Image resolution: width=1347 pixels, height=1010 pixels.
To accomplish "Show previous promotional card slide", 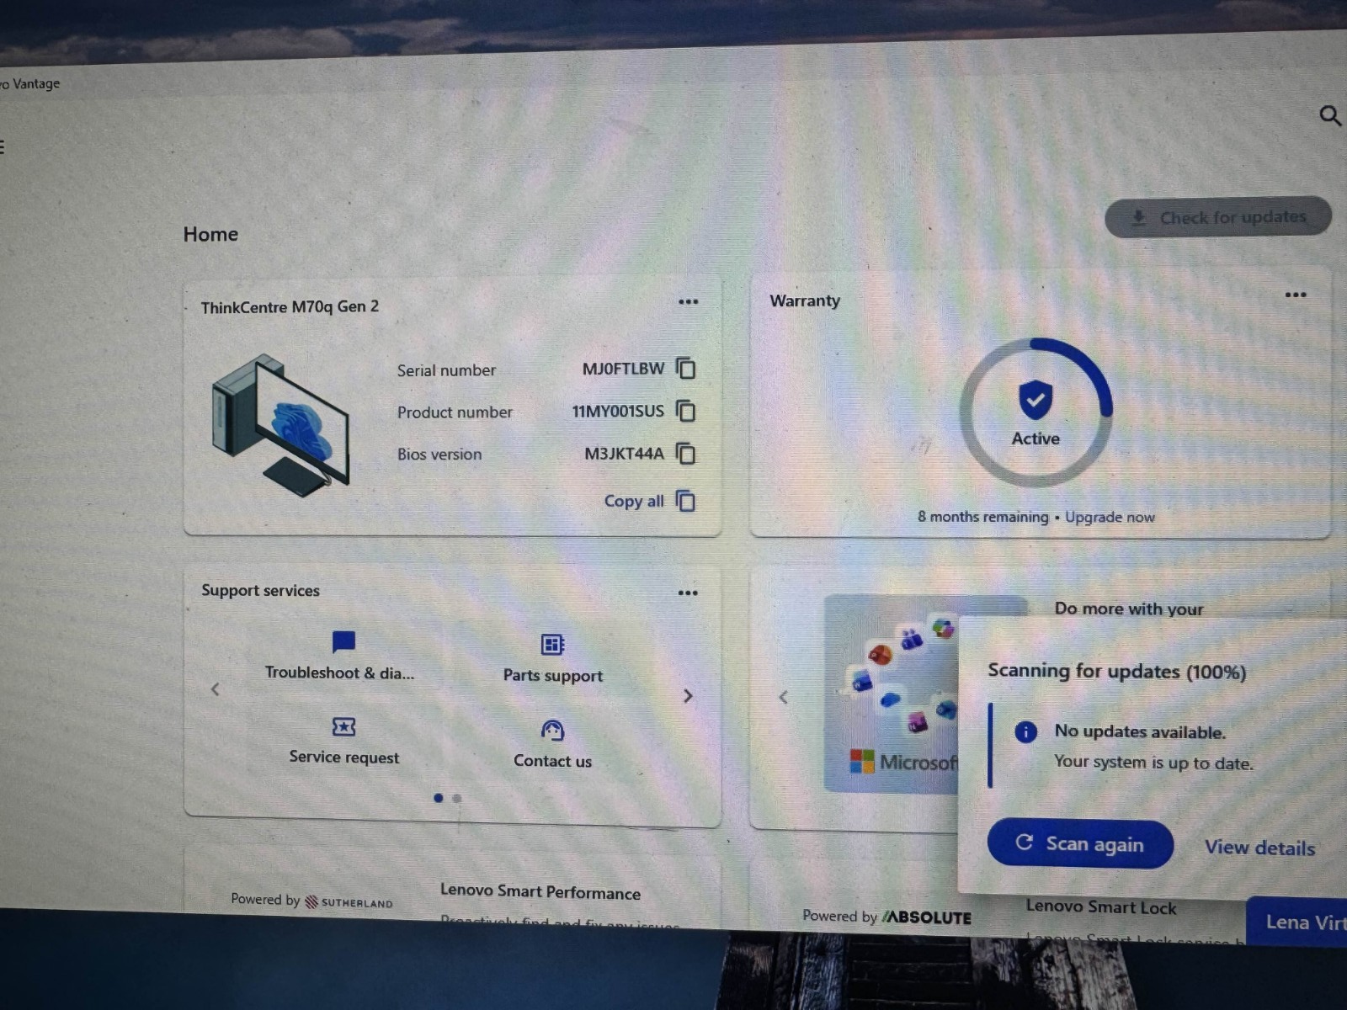I will (x=784, y=697).
